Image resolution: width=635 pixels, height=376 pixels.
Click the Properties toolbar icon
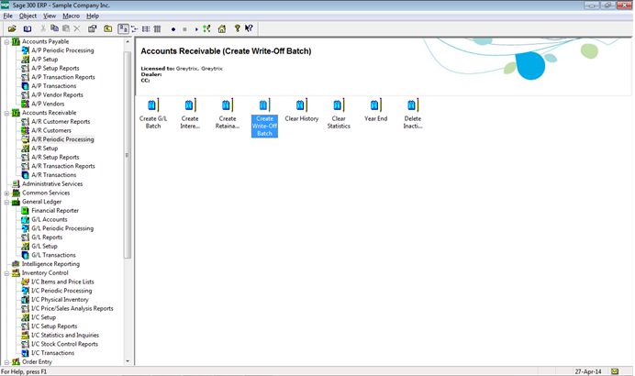[x=93, y=28]
